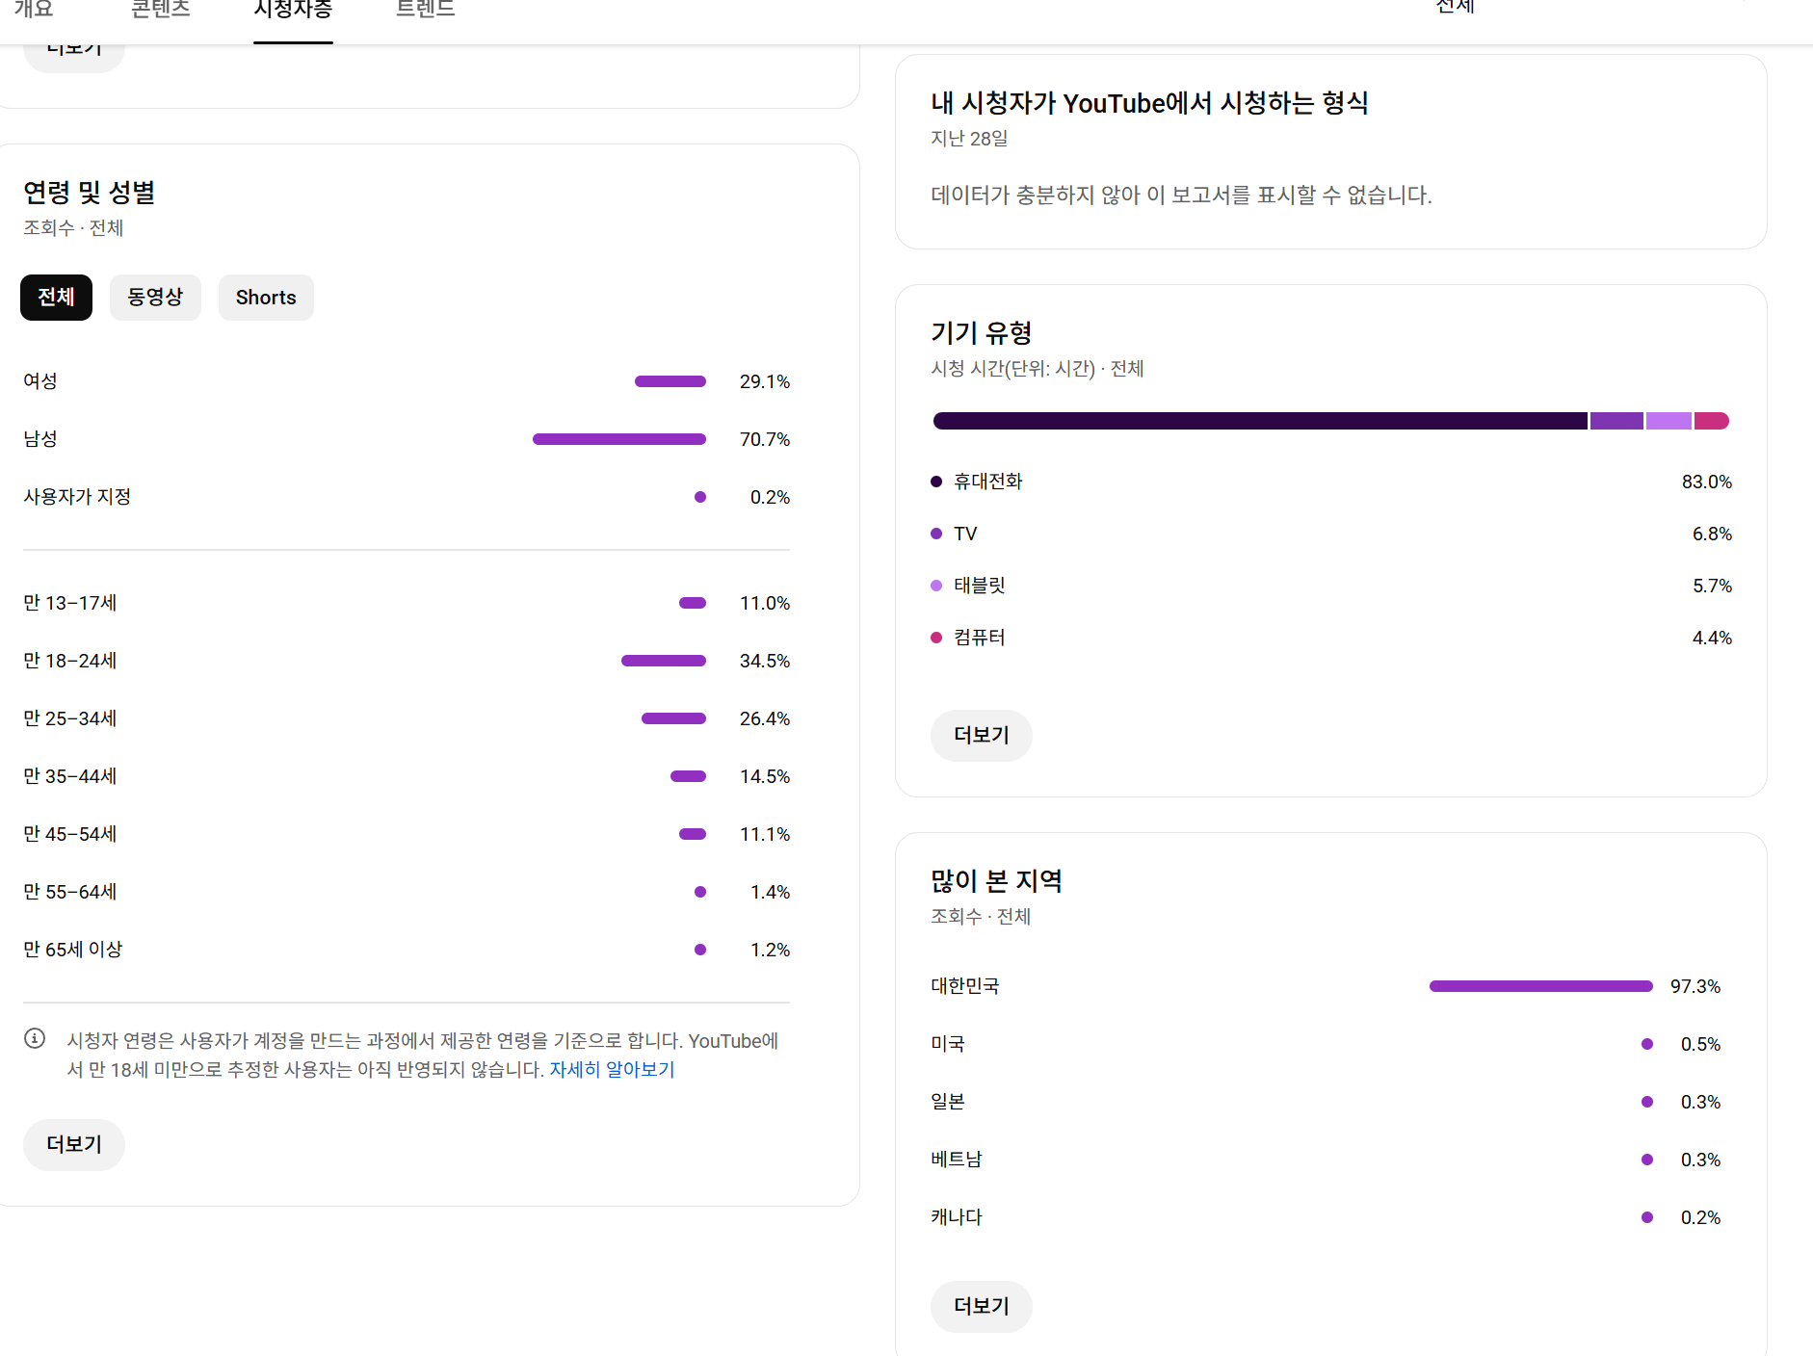Open the 트렌드 tab
Viewport: 1813px width, 1356px height.
click(425, 12)
